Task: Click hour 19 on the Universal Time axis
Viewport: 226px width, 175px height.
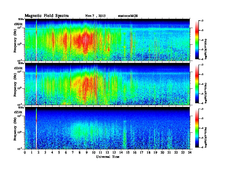Action: 155,153
